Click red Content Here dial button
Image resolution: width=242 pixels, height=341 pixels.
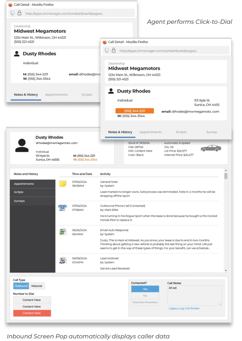(x=32, y=313)
